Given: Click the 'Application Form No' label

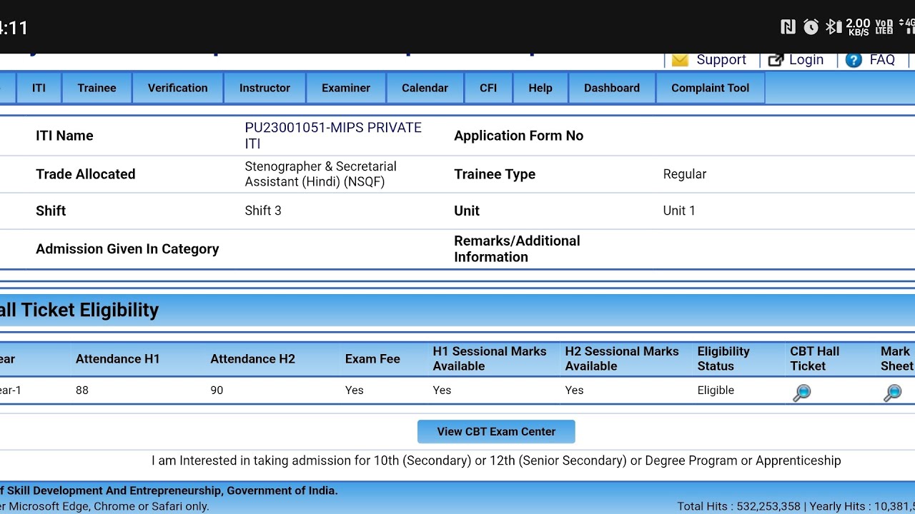Looking at the screenshot, I should (518, 136).
